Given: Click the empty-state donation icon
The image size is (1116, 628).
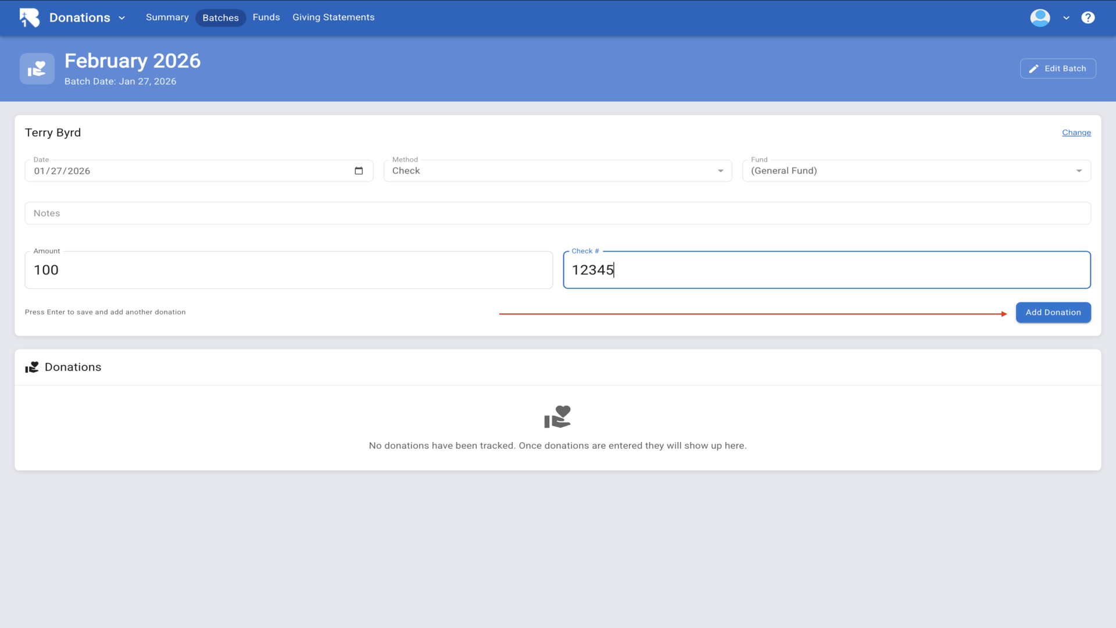Looking at the screenshot, I should click(557, 417).
